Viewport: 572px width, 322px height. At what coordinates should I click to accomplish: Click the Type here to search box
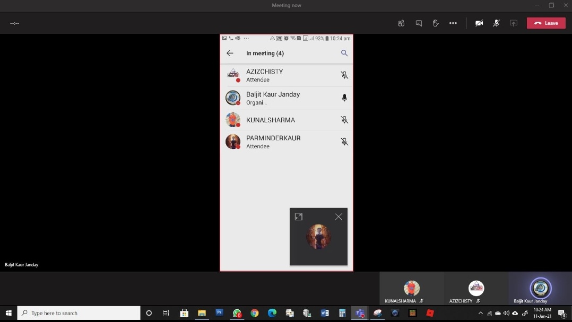click(79, 313)
